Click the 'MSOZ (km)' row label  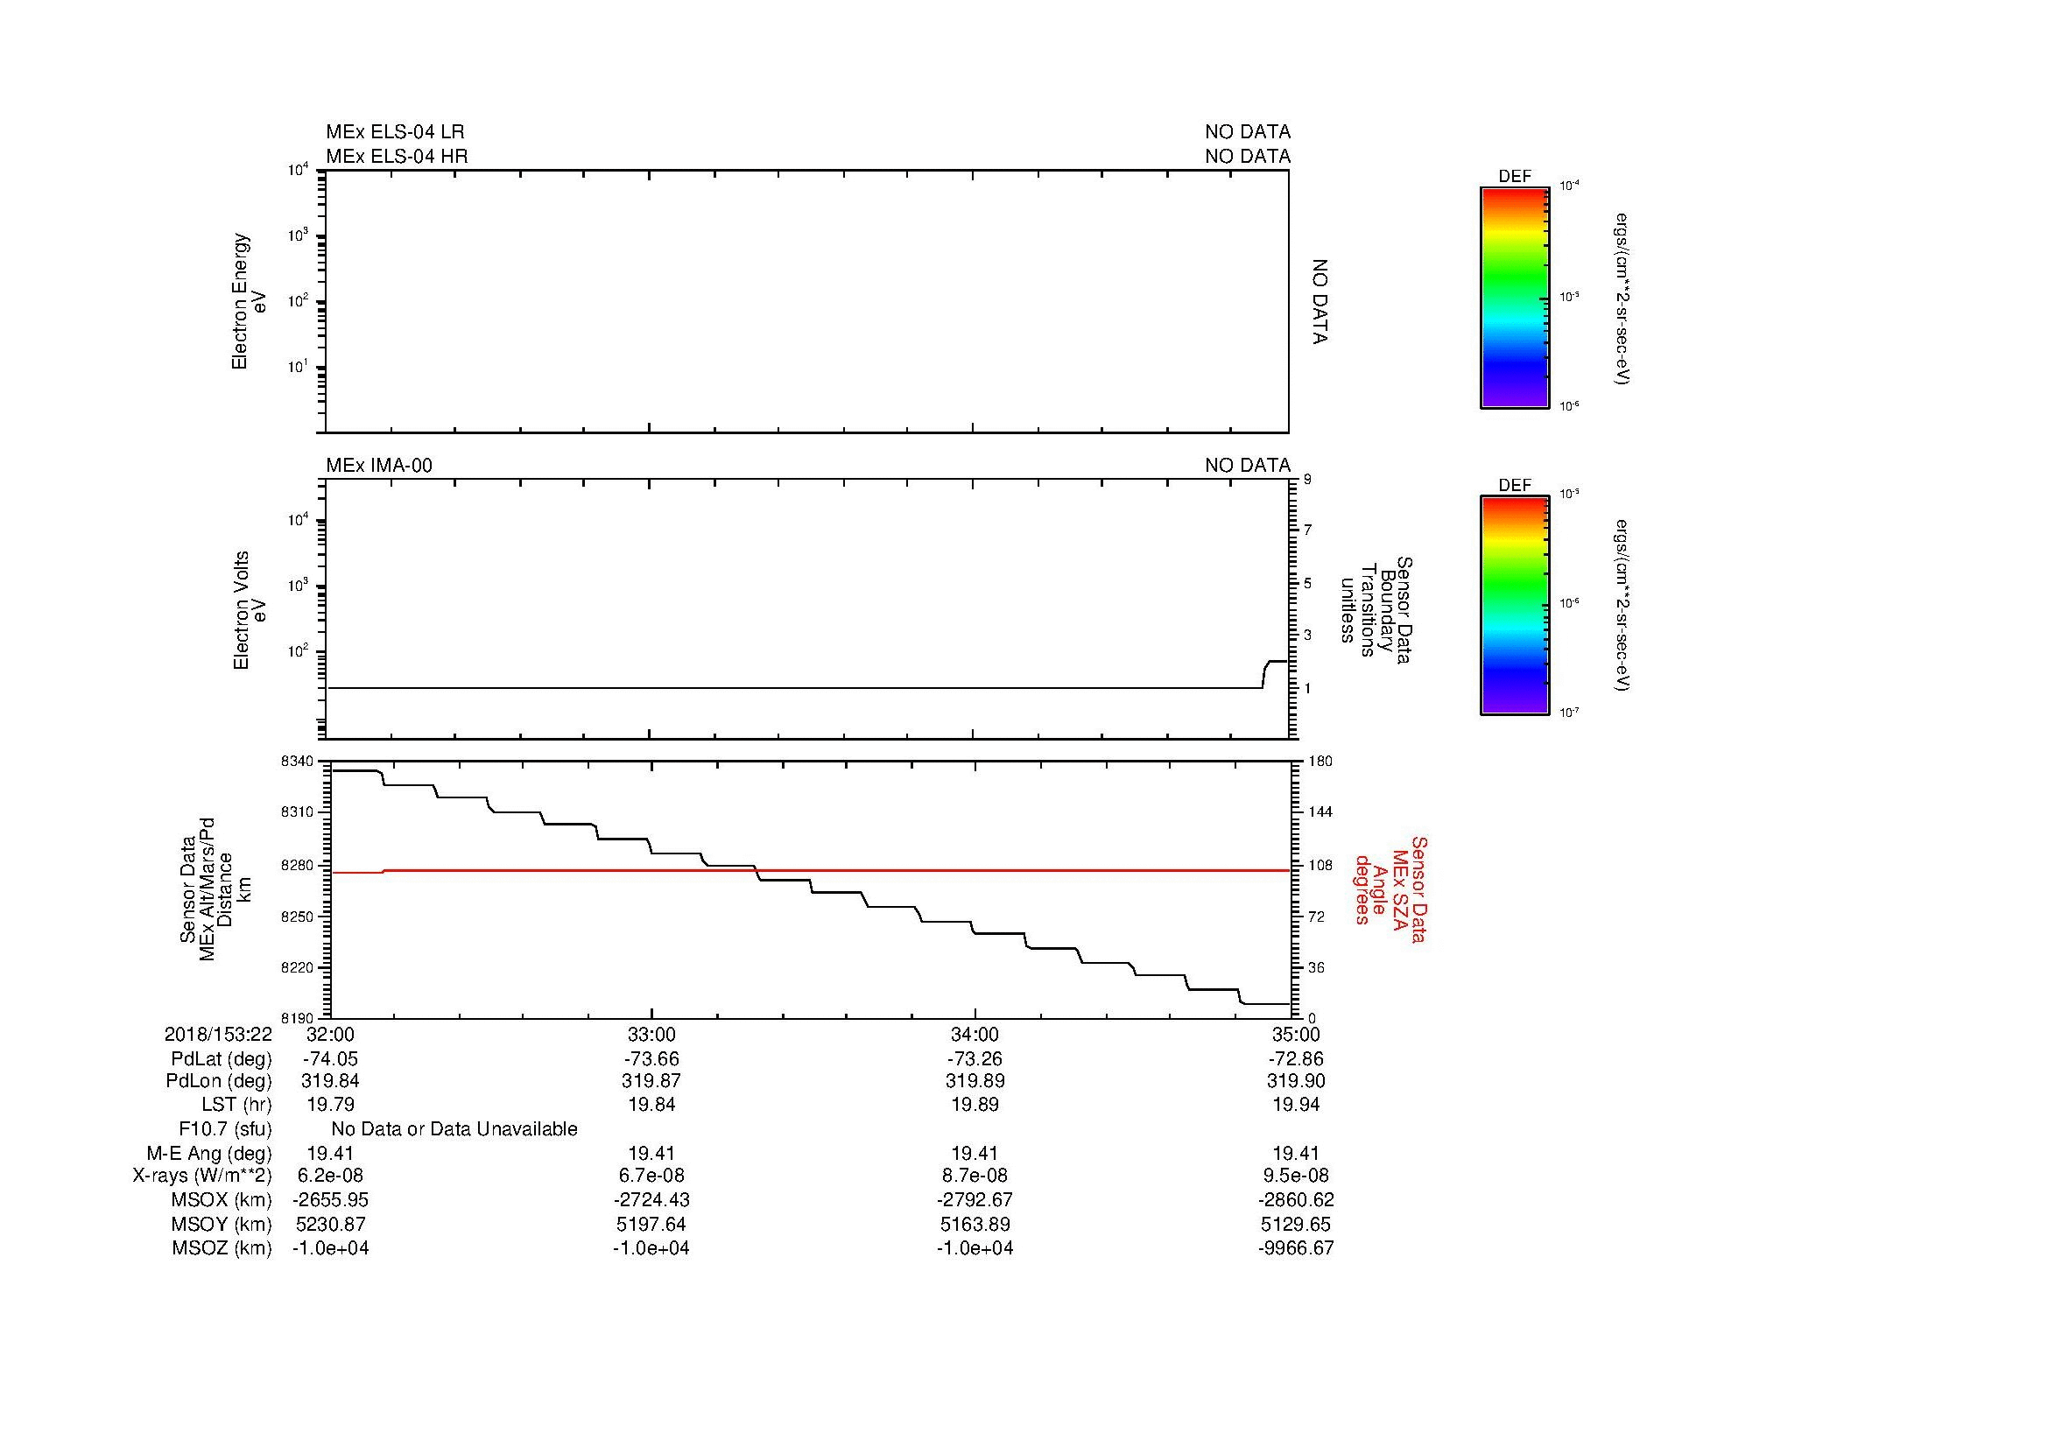pos(222,1248)
